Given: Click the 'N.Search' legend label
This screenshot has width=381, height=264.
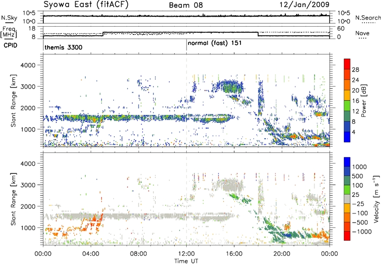Looking at the screenshot, I should click(368, 18).
